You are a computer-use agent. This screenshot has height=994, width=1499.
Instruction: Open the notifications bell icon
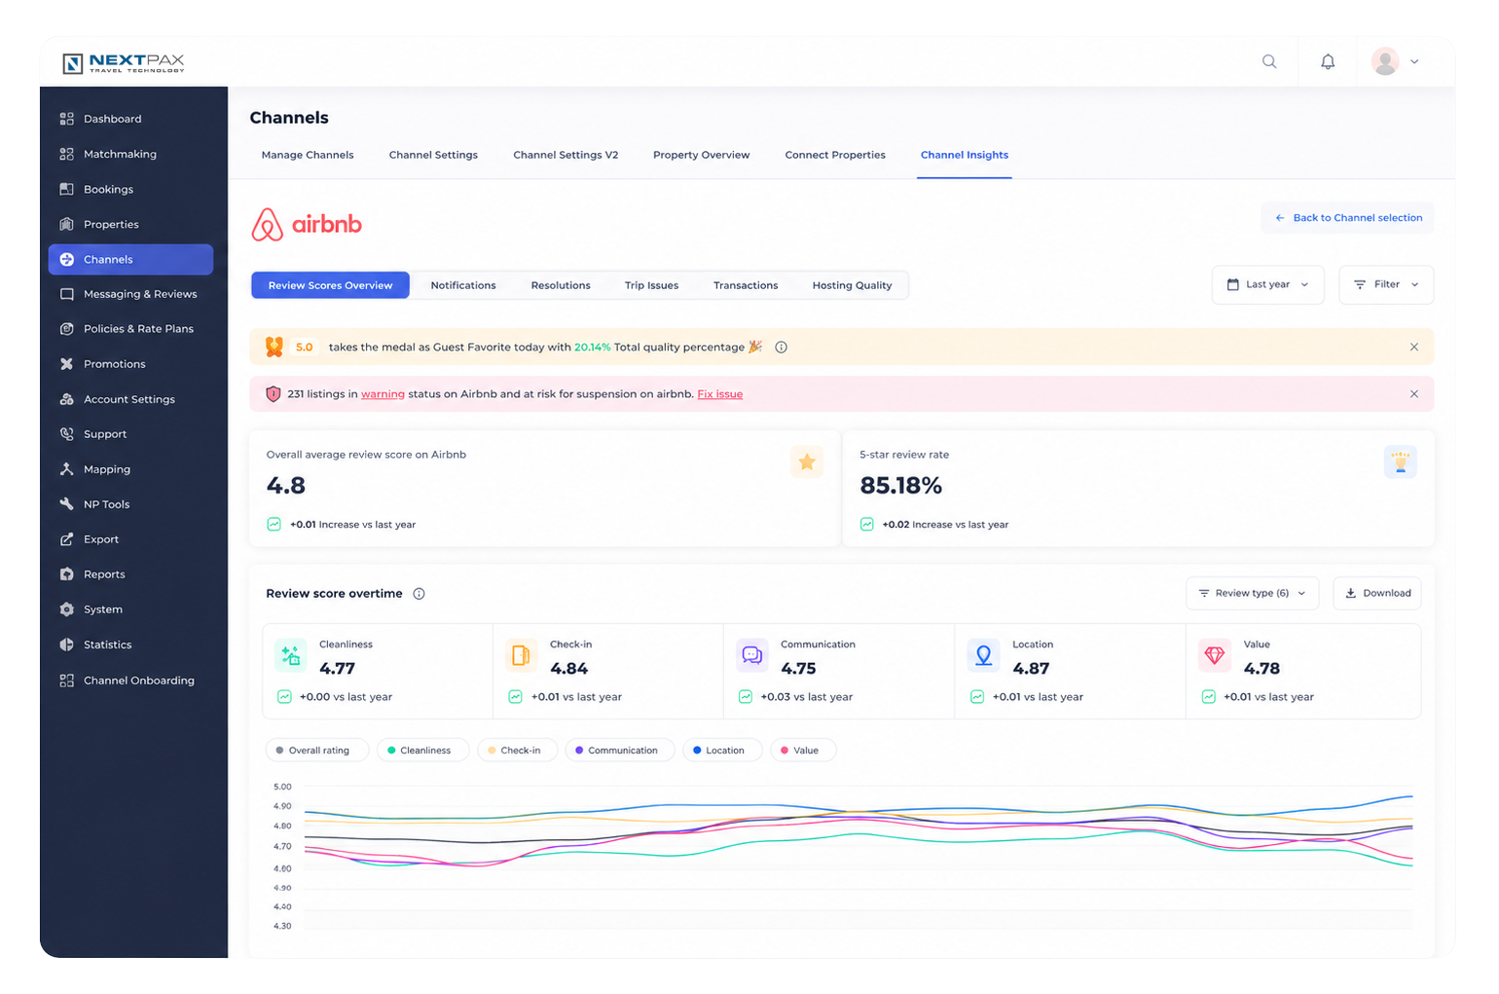click(x=1328, y=61)
